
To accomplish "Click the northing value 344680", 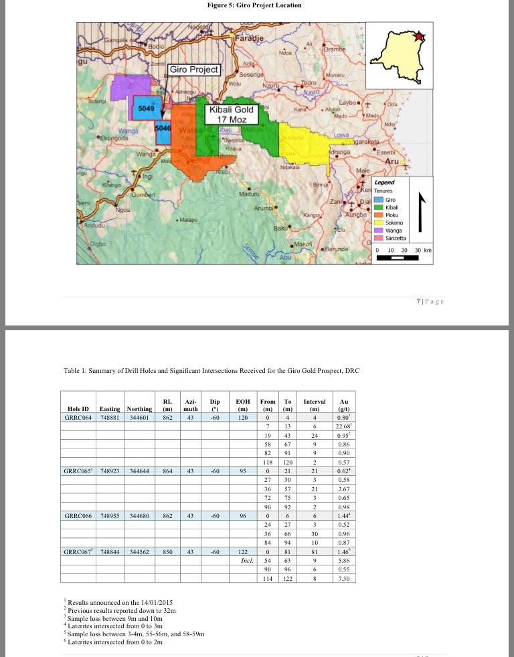I will (139, 516).
